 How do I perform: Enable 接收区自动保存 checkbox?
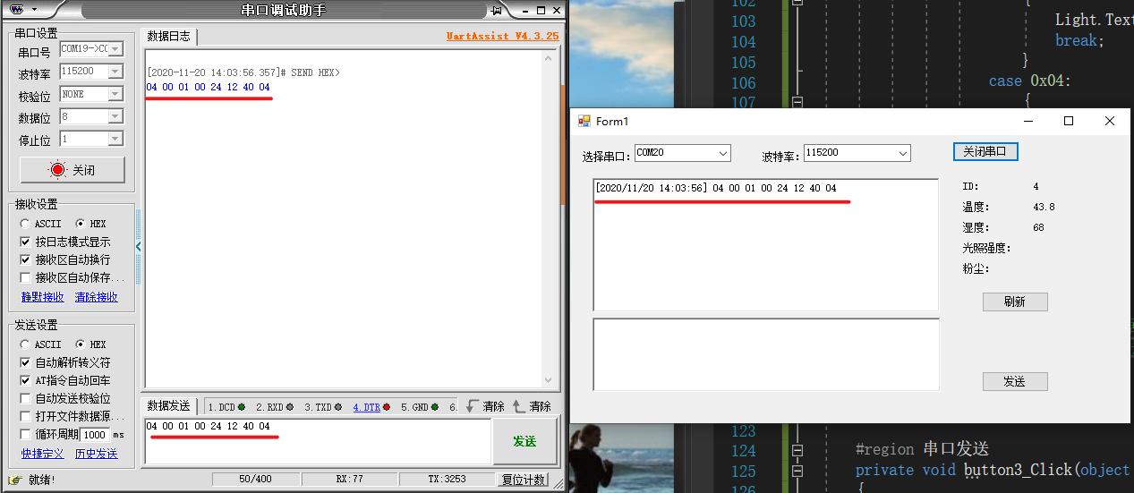(25, 277)
